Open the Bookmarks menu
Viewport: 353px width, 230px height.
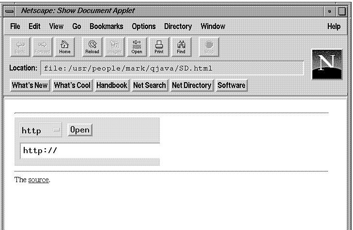click(x=106, y=27)
